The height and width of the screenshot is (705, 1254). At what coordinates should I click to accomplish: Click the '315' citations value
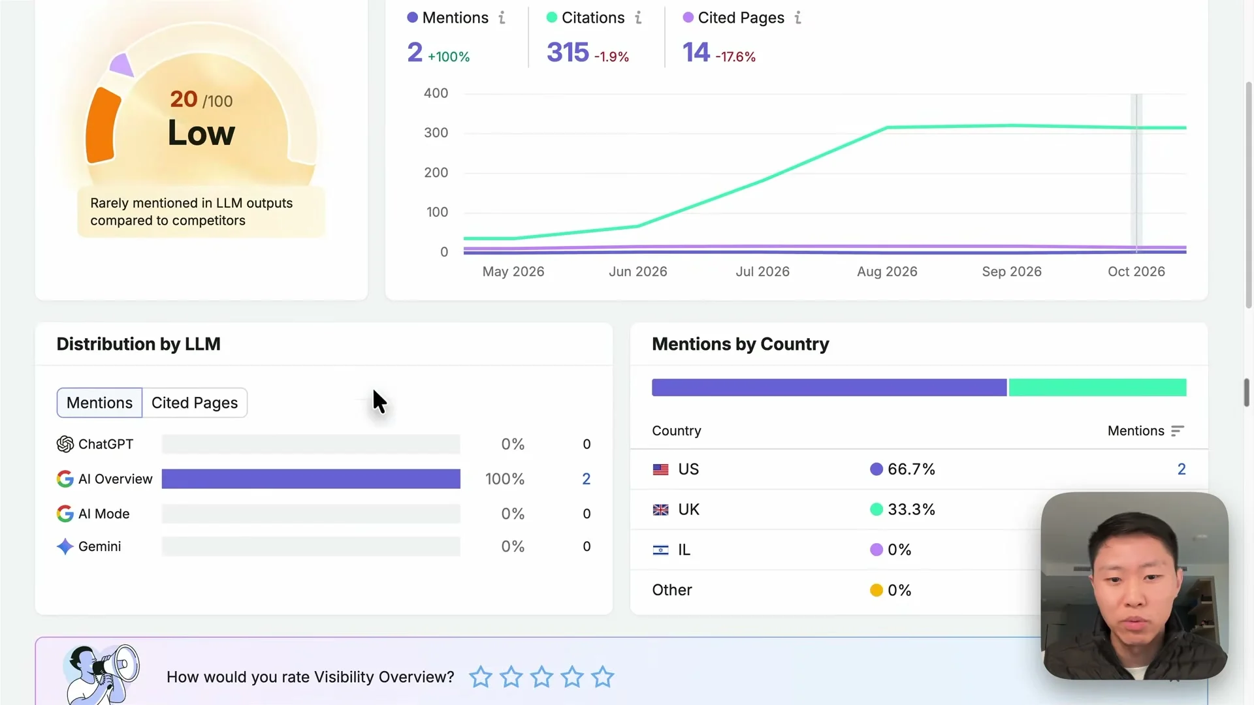click(568, 52)
